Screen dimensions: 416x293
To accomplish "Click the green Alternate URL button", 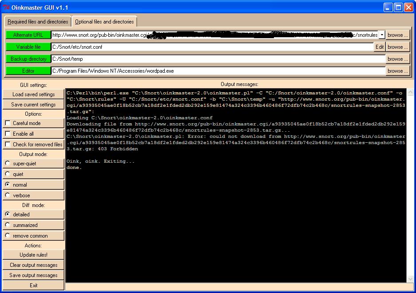I will tap(28, 35).
